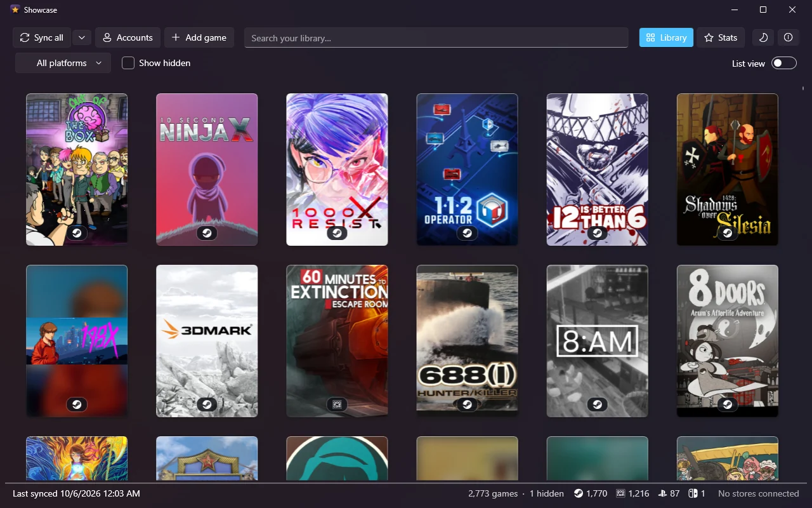Open the info about icon
Image resolution: width=812 pixels, height=508 pixels.
coord(788,37)
